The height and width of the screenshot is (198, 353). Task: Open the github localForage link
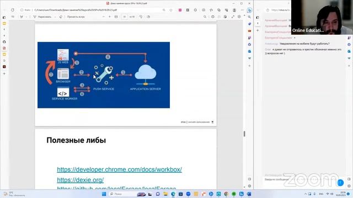point(116,188)
